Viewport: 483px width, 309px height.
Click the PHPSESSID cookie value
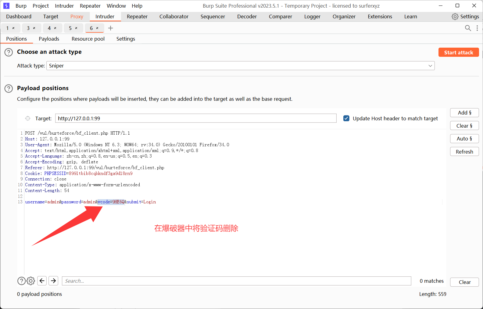tap(101, 173)
